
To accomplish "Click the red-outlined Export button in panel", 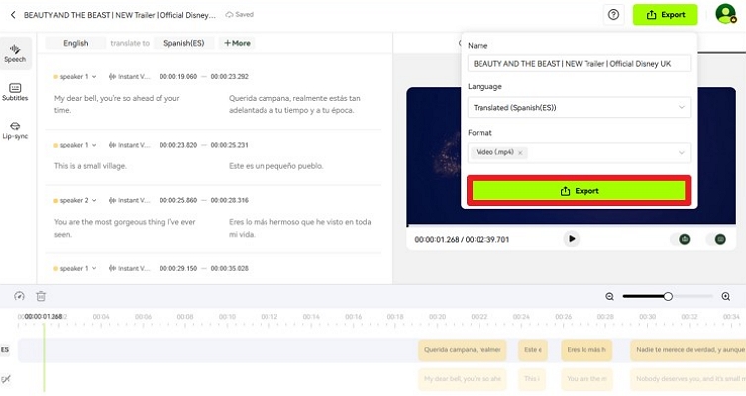I will point(580,190).
